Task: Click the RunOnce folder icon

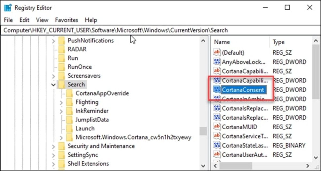Action: (62, 67)
